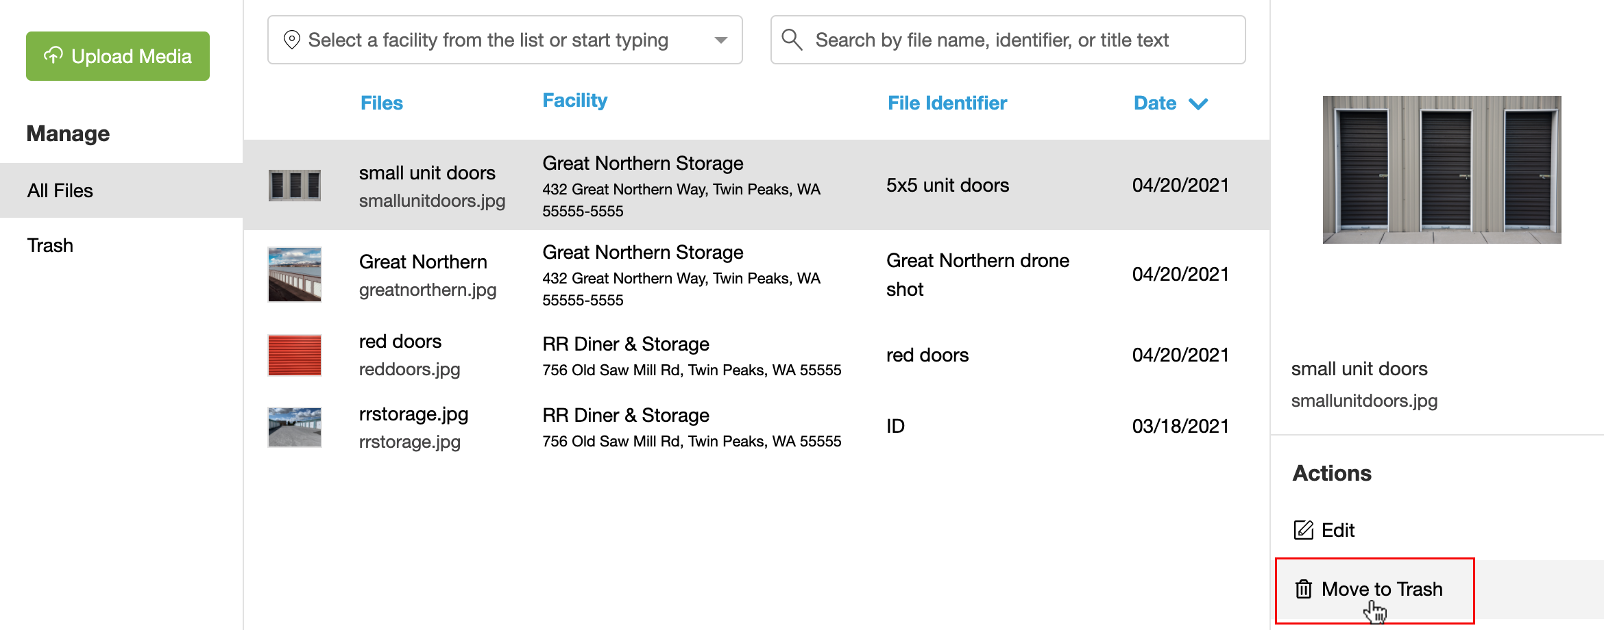Select the small unit doors thumbnail in list

point(295,186)
